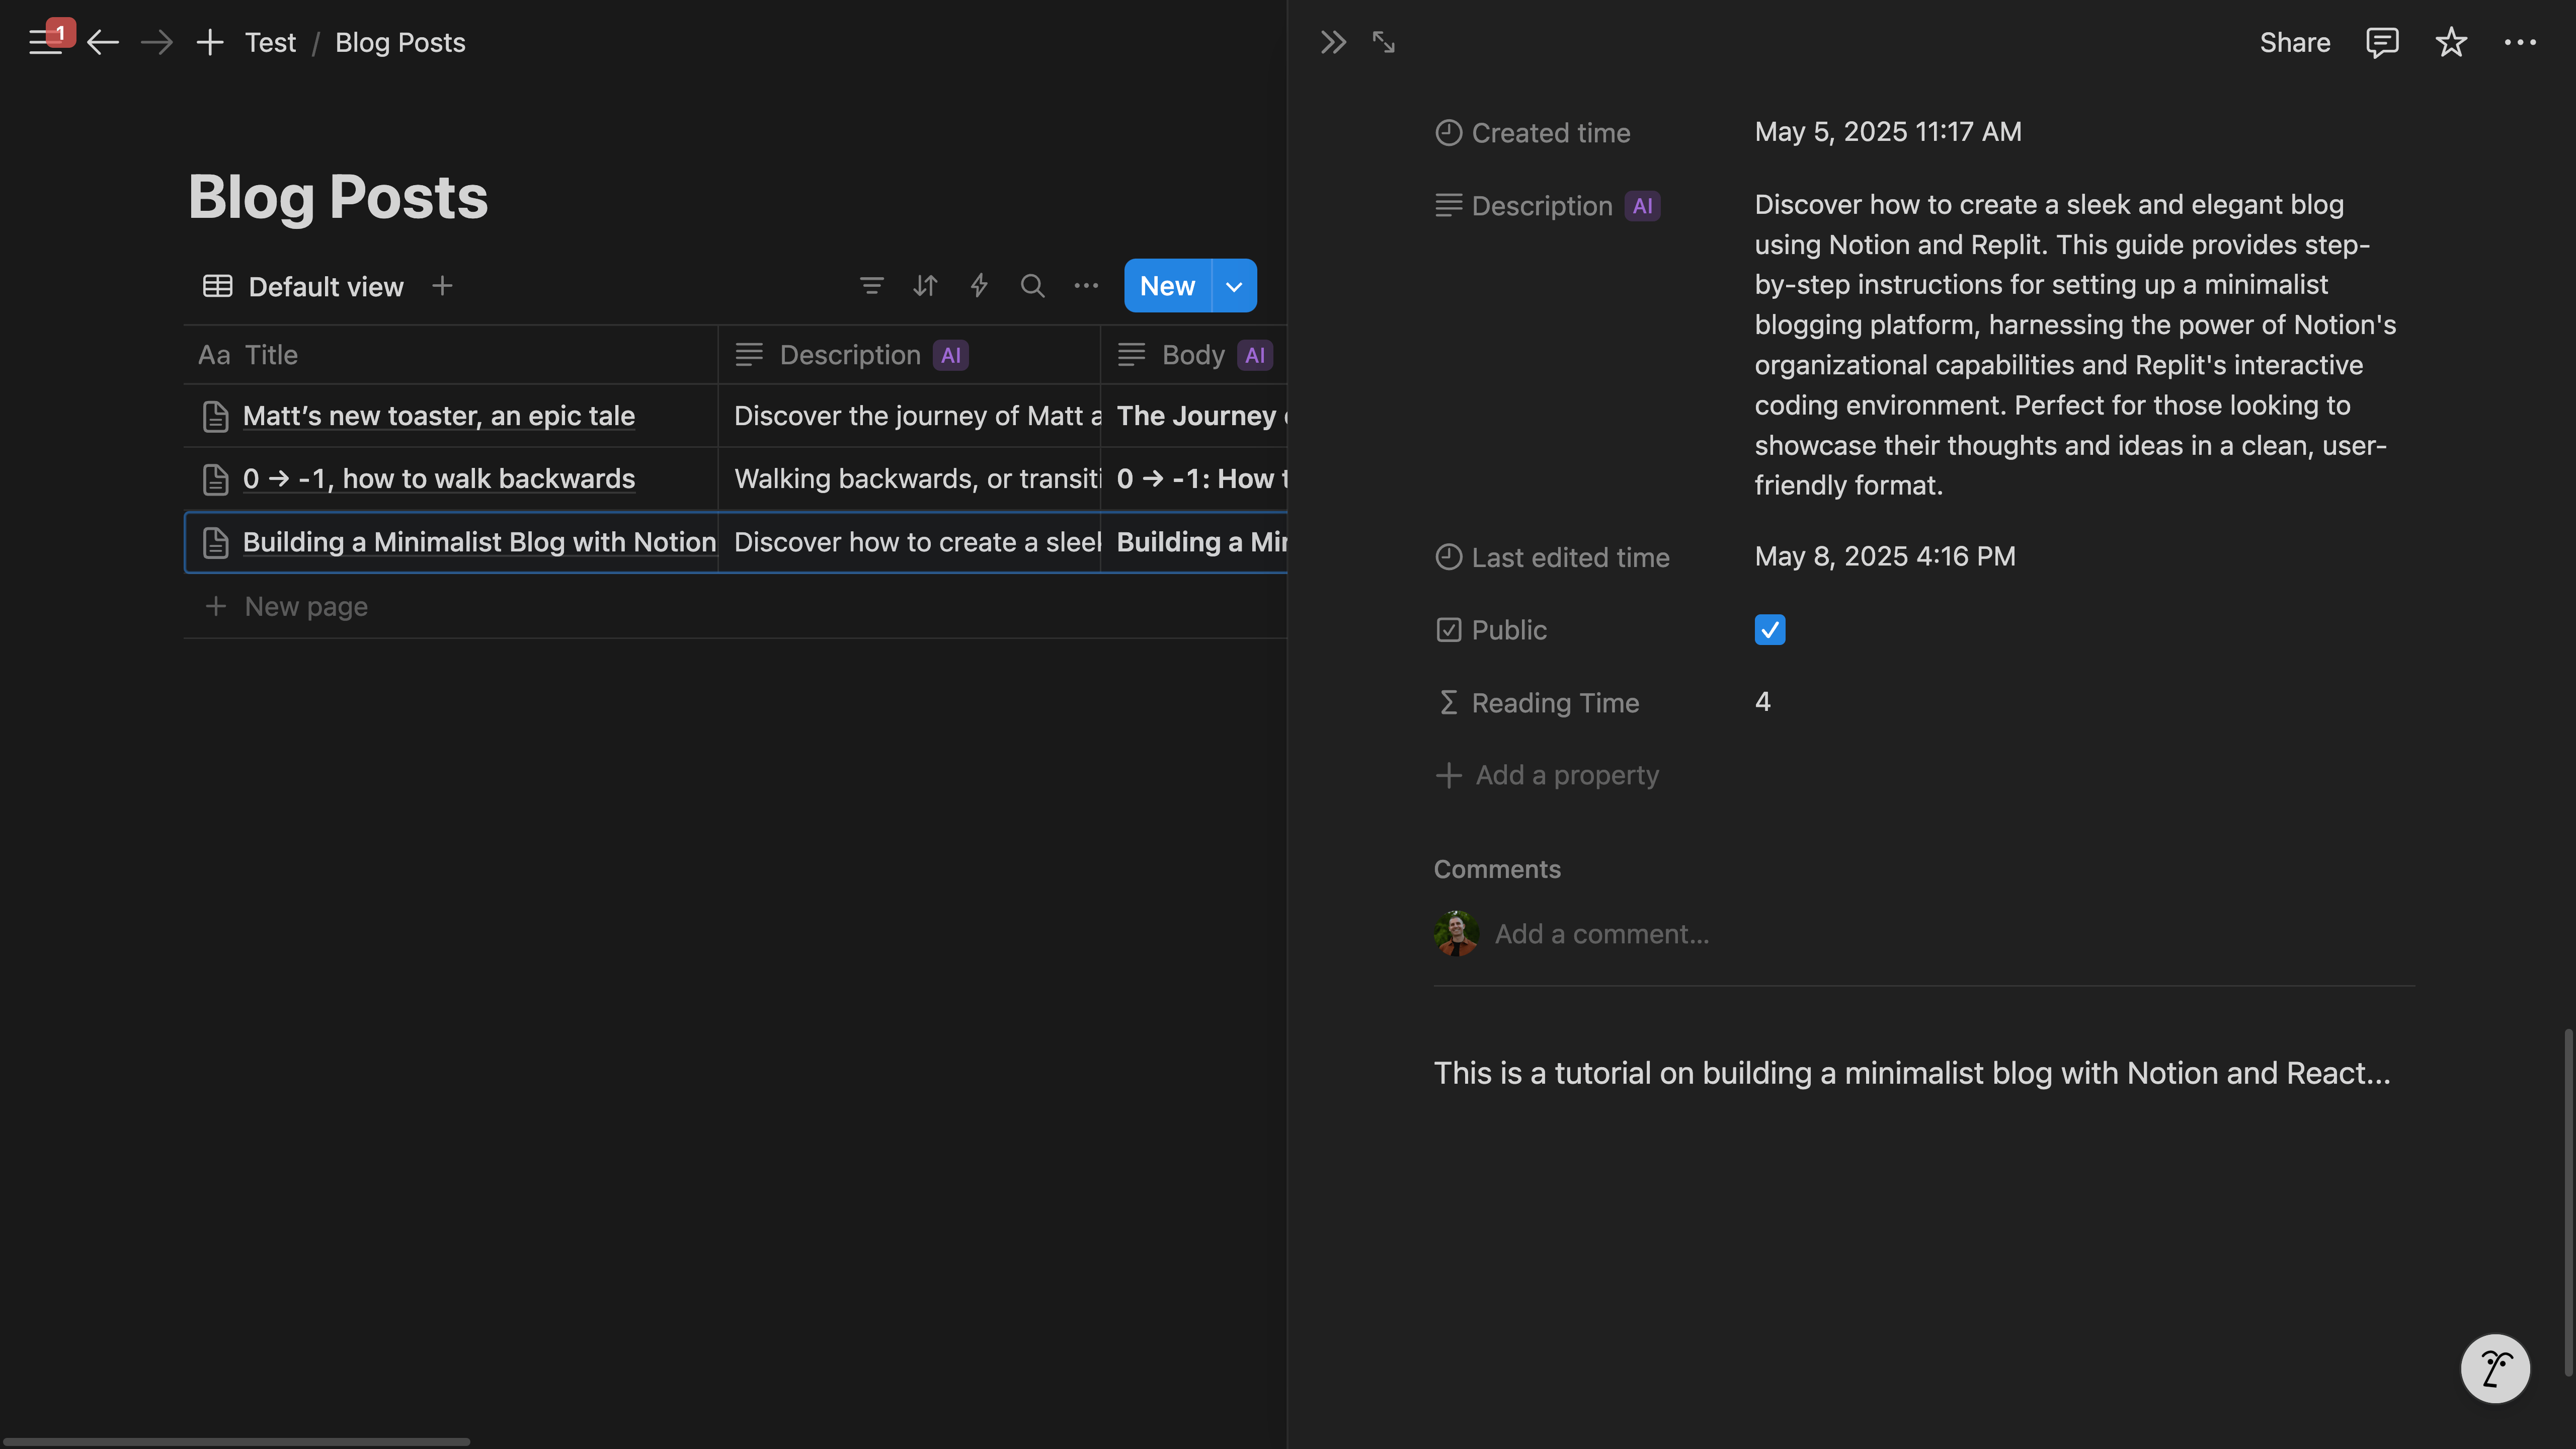Open the filter options icon
Screen dimensions: 2576x1449
click(871, 286)
